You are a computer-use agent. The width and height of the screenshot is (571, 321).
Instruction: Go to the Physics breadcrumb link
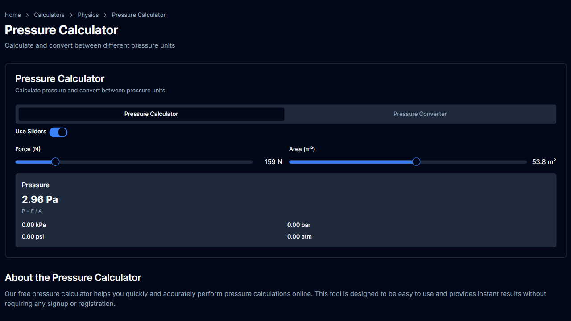(88, 15)
